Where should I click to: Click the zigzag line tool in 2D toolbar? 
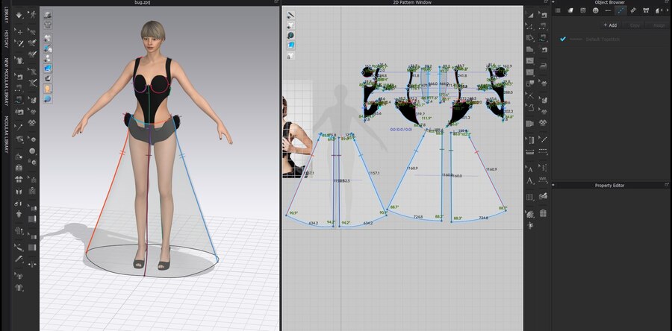click(544, 180)
